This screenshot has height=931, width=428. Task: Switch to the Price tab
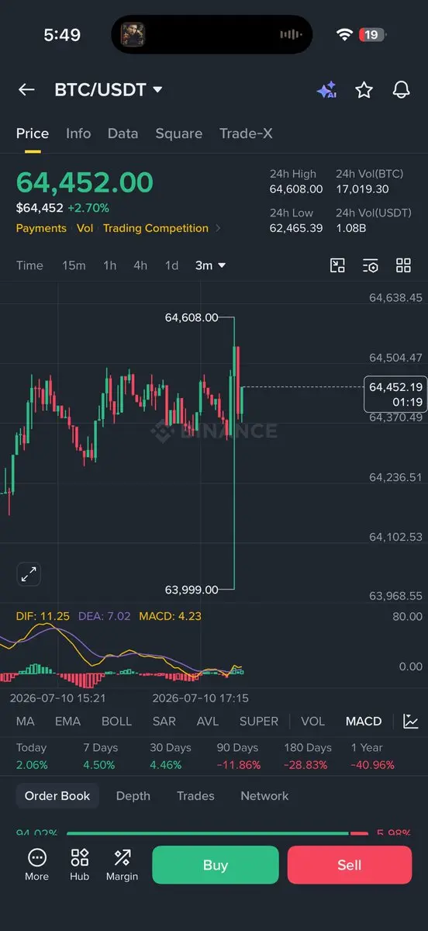click(x=33, y=133)
